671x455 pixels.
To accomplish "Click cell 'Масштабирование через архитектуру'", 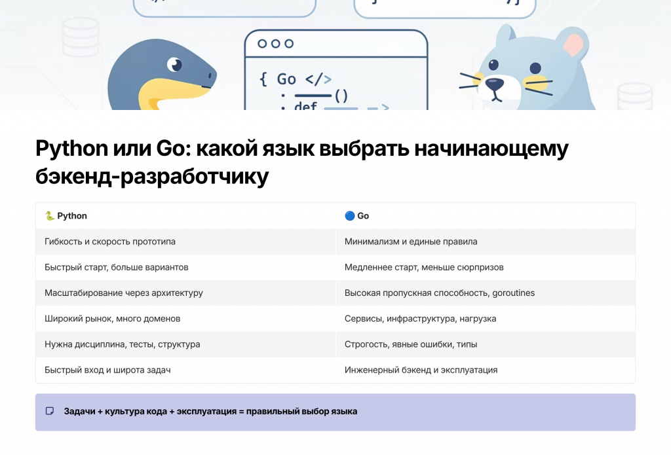I will 124,293.
